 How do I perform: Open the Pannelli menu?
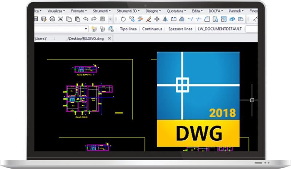236,11
